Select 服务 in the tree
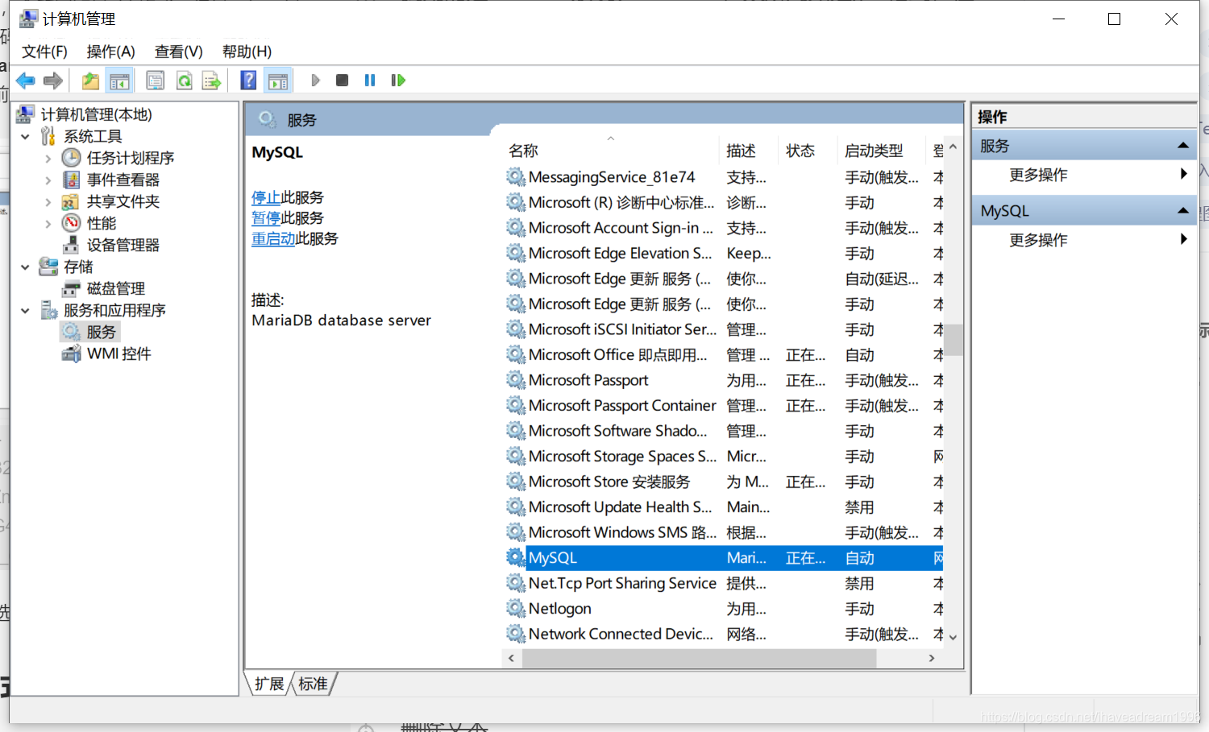Screen dimensions: 1209x732 [102, 333]
